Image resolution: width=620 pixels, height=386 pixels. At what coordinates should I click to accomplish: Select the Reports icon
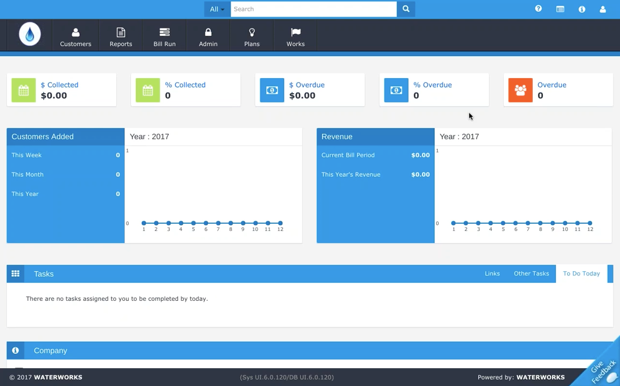click(x=120, y=36)
